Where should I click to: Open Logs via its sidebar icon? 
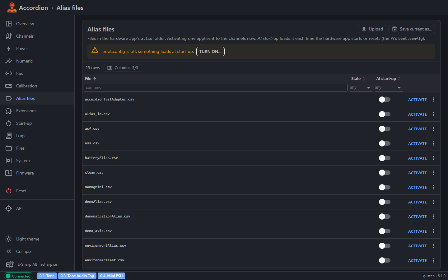(9, 136)
